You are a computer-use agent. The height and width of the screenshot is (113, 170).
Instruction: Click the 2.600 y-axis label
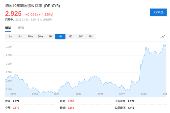(9, 72)
